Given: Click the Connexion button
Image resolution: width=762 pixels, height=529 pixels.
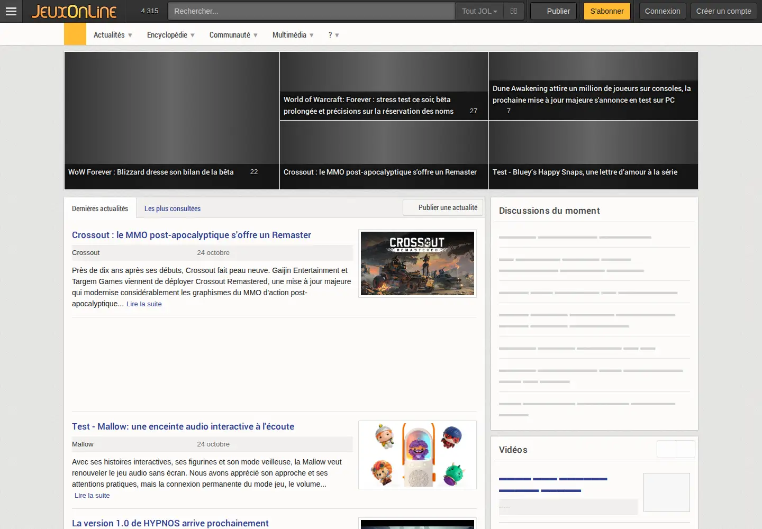Looking at the screenshot, I should (663, 11).
